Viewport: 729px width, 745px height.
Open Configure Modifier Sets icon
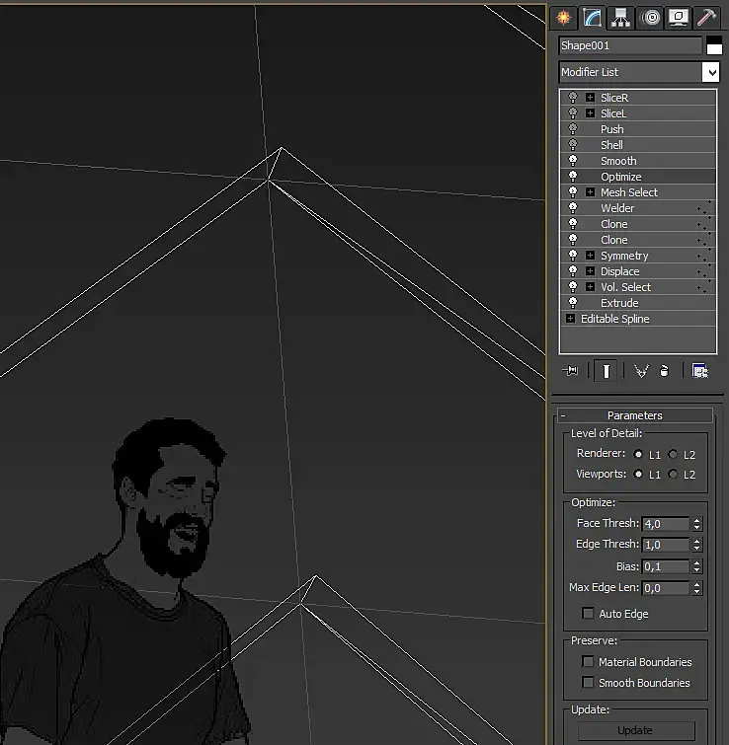[x=700, y=371]
